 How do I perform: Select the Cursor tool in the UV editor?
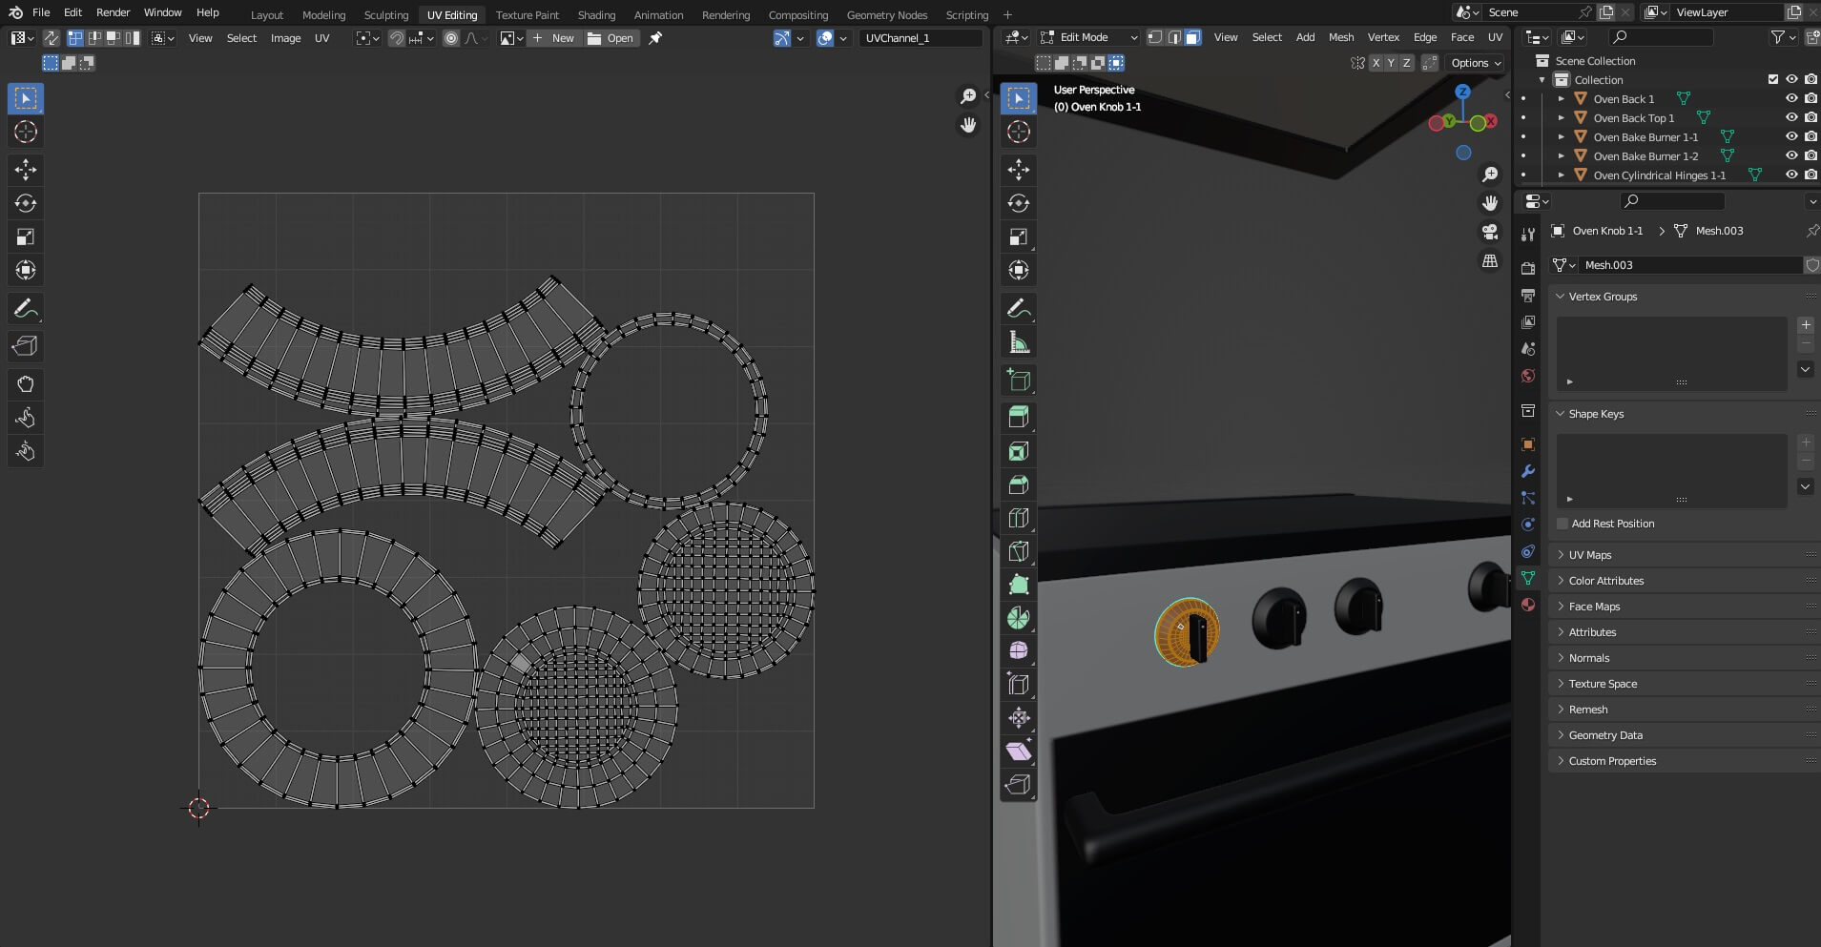coord(26,132)
